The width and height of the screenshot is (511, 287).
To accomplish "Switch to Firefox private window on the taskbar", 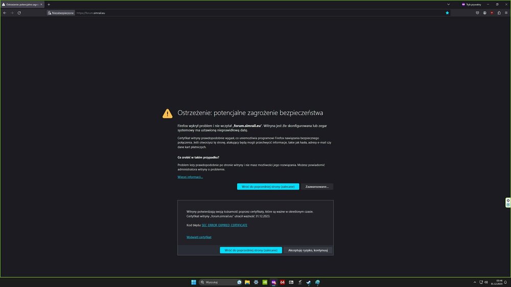I will [x=274, y=282].
